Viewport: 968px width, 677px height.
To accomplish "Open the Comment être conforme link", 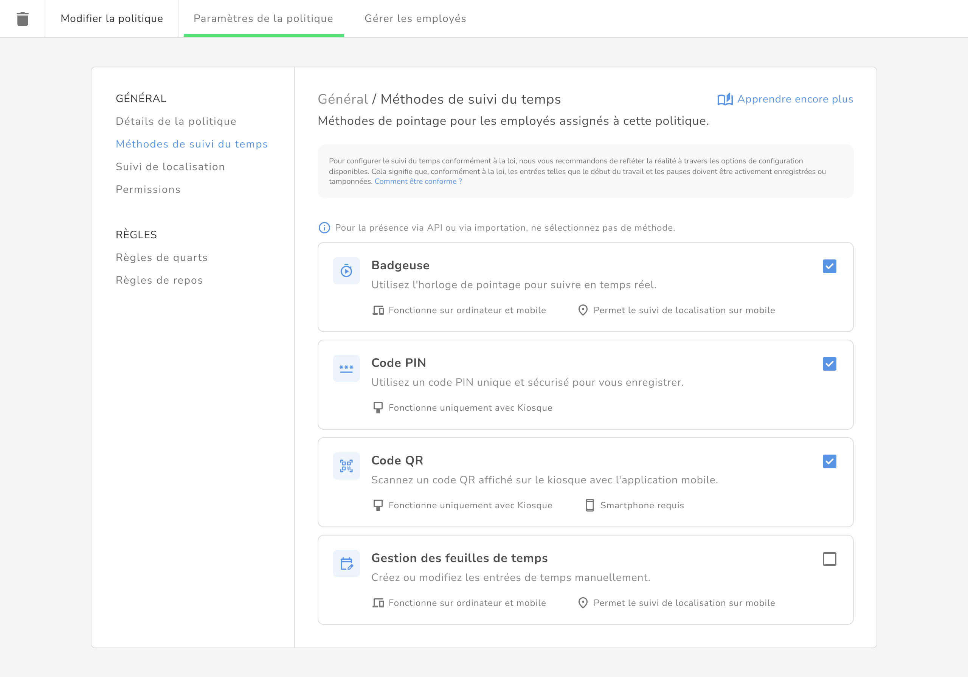I will pyautogui.click(x=418, y=182).
